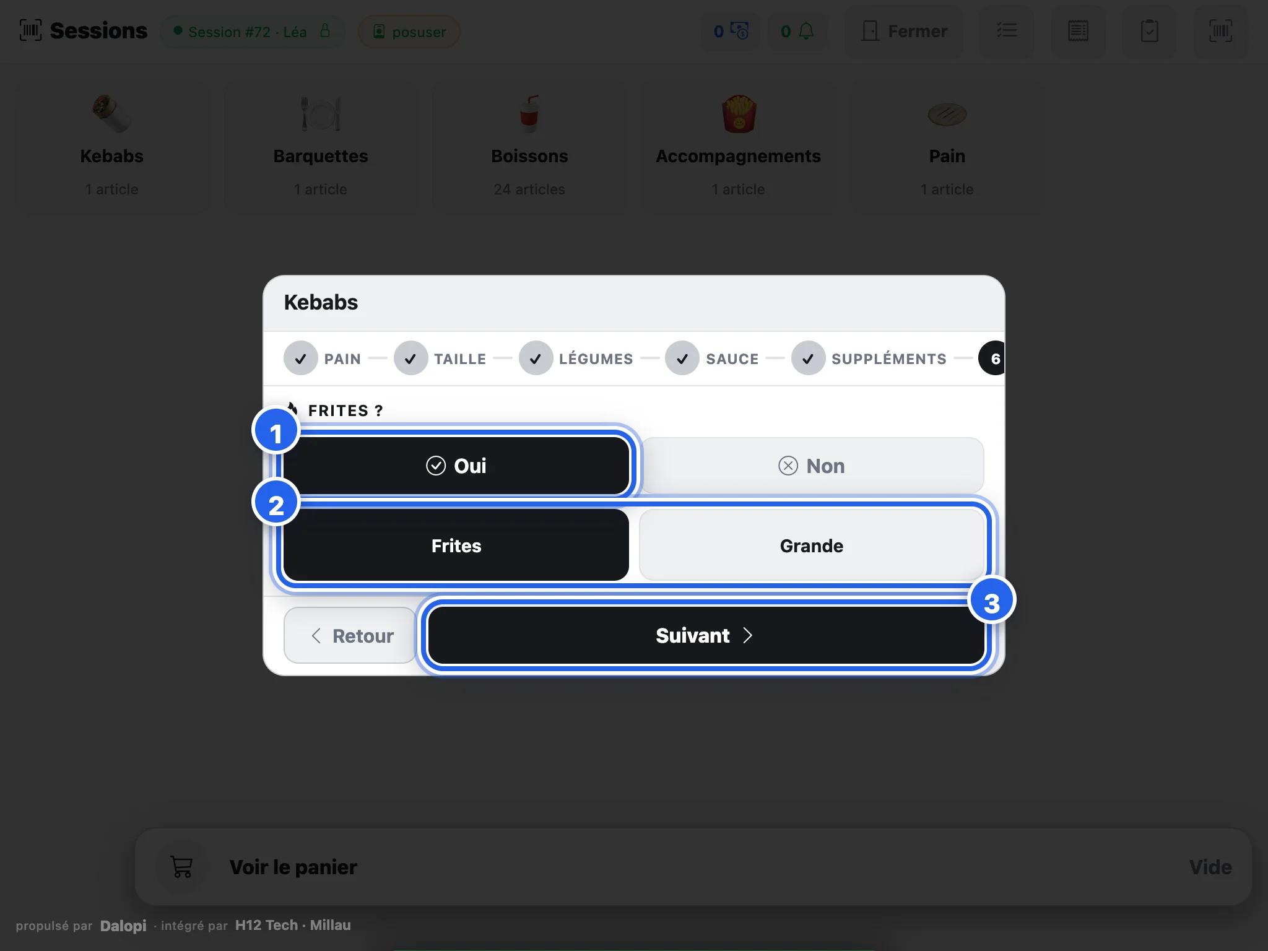This screenshot has height=951, width=1268.
Task: Jump to the LÉGUMES step
Action: pyautogui.click(x=576, y=358)
